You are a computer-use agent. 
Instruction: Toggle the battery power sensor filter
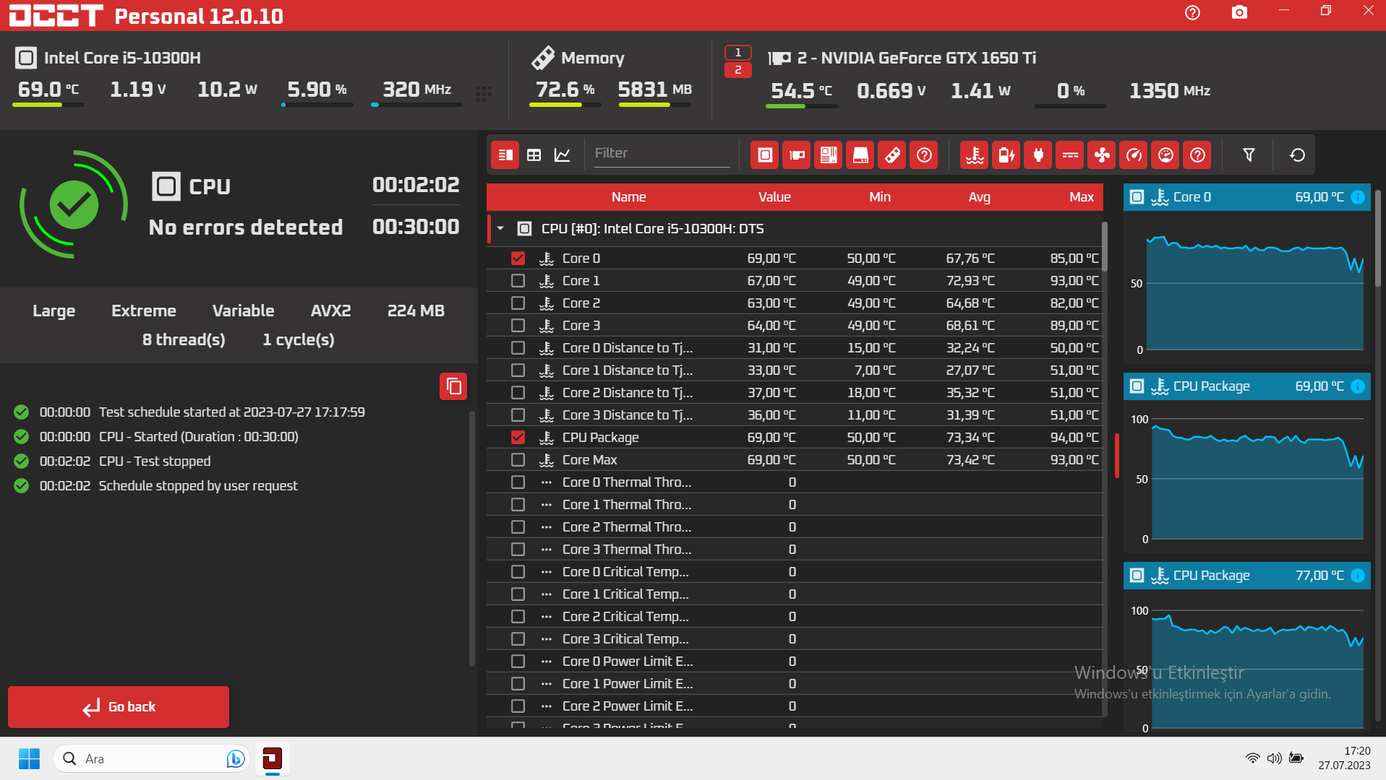pyautogui.click(x=1006, y=155)
